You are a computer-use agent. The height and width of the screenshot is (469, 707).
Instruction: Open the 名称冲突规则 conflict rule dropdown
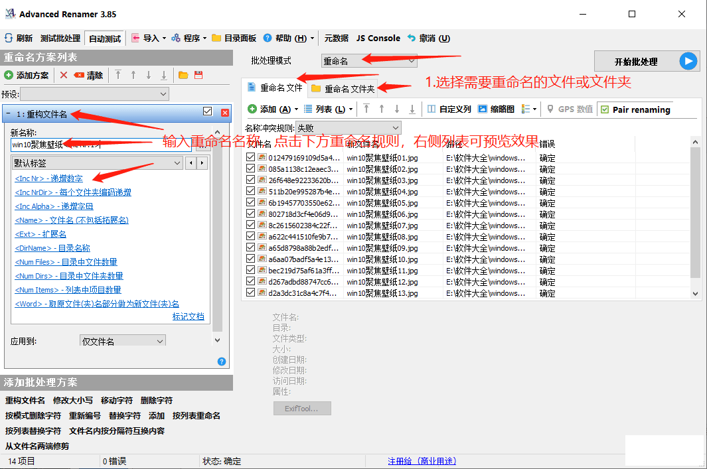(x=348, y=128)
